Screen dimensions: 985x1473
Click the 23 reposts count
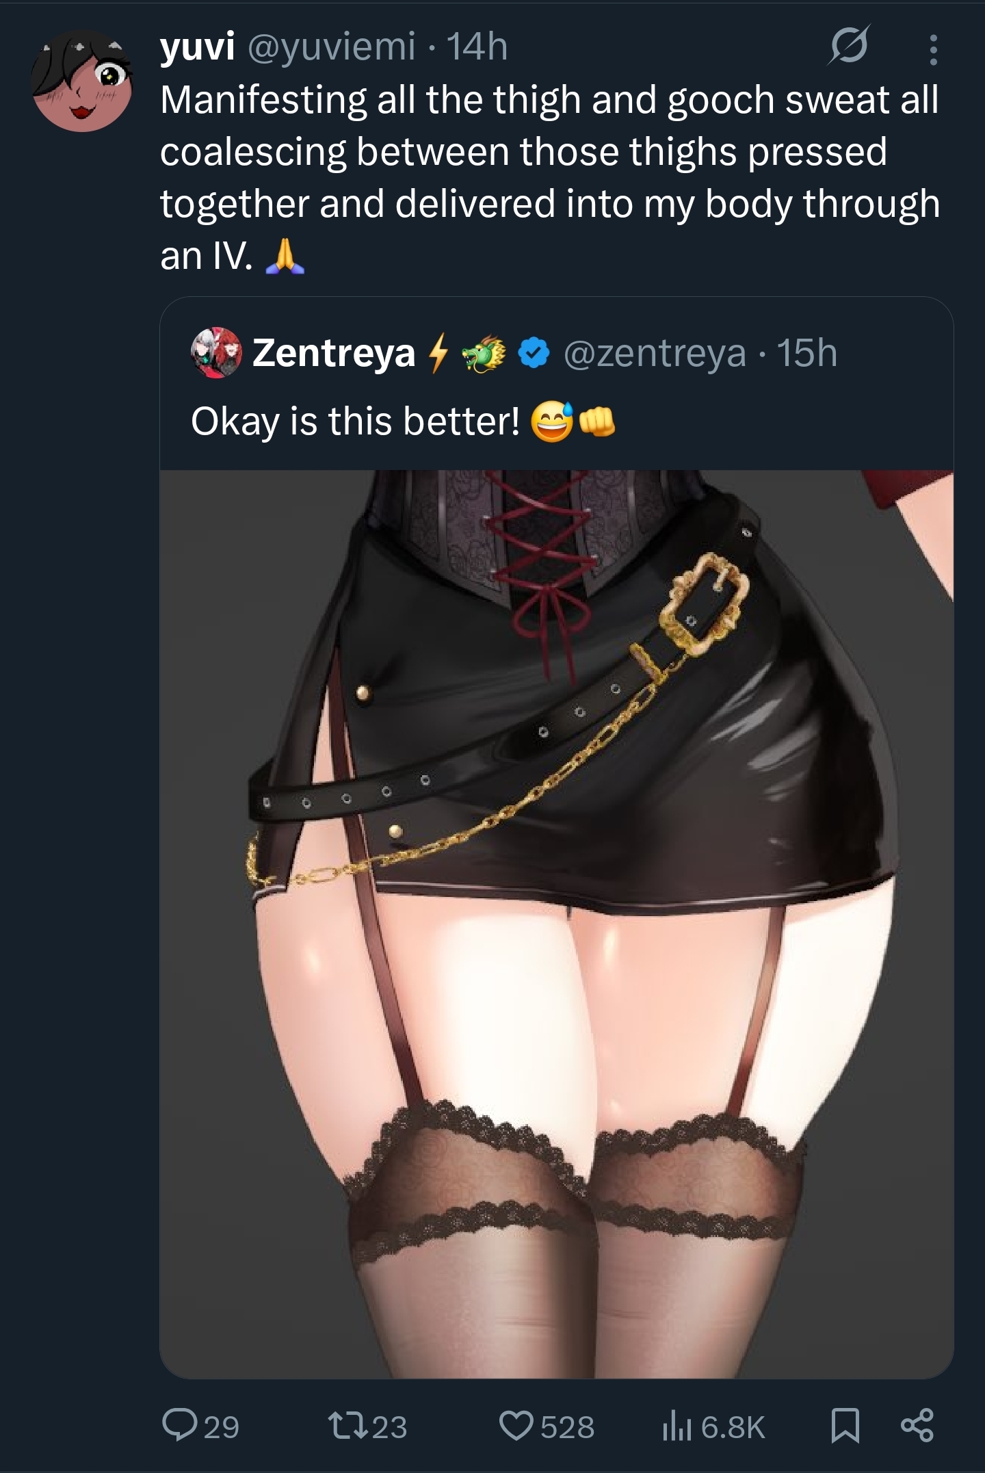(389, 1427)
